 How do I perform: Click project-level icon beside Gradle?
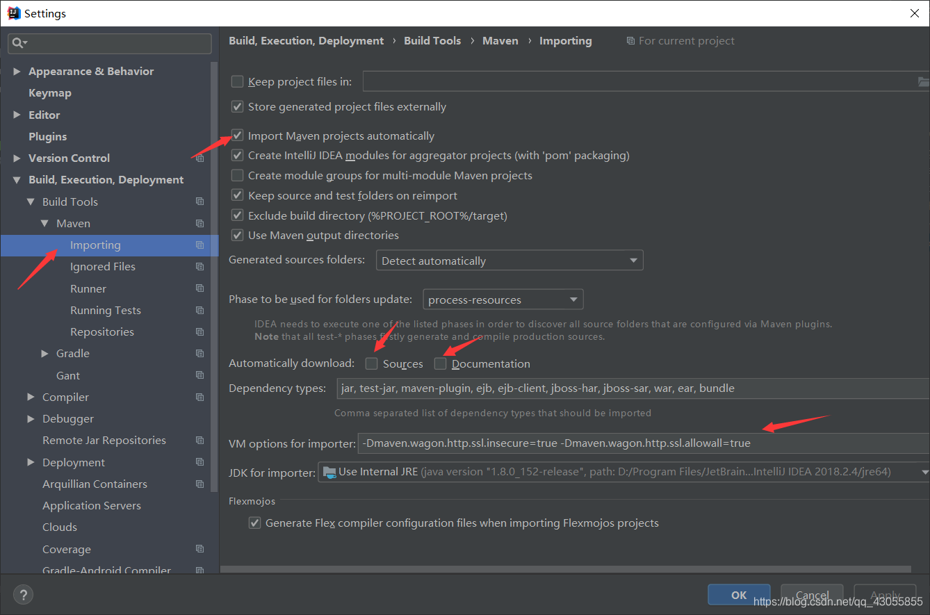(x=199, y=353)
